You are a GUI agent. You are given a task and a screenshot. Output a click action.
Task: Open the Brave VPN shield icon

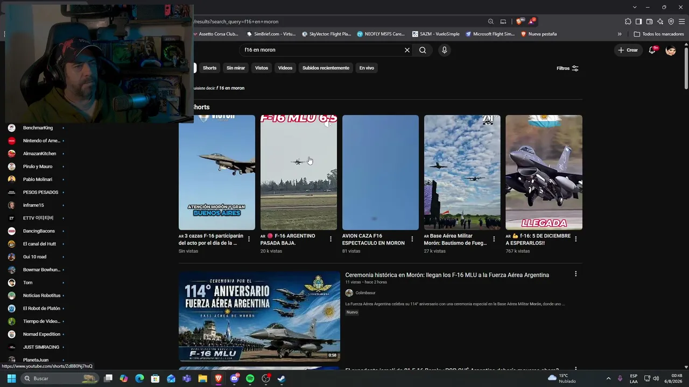(671, 21)
